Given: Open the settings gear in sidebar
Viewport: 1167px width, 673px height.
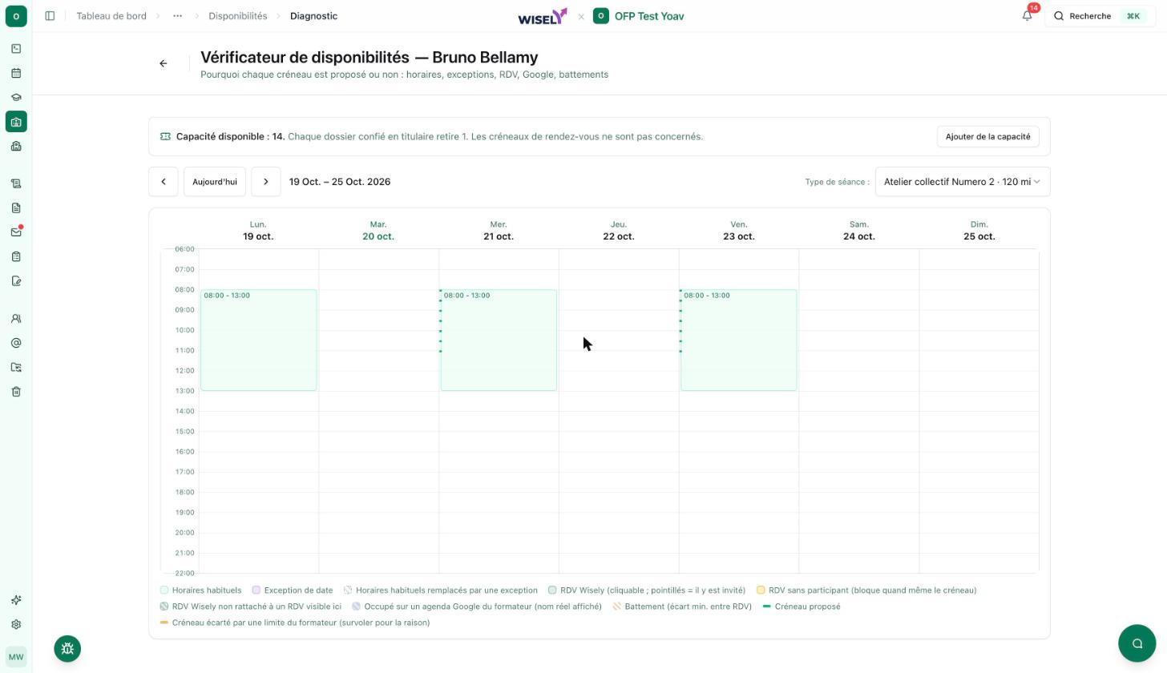Looking at the screenshot, I should coord(16,625).
